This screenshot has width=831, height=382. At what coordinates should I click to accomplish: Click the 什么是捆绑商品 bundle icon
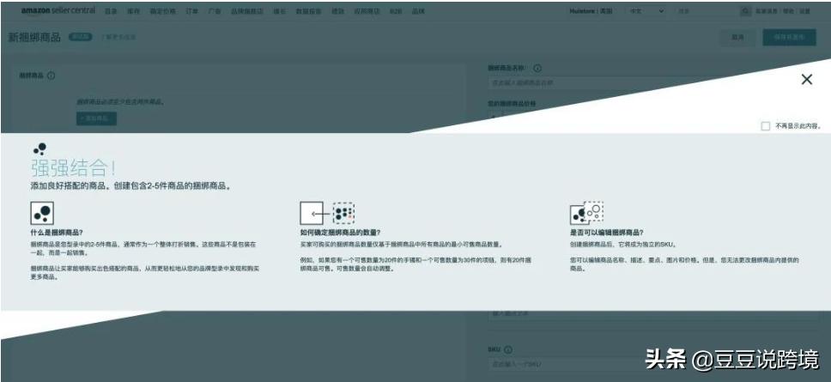(x=41, y=214)
